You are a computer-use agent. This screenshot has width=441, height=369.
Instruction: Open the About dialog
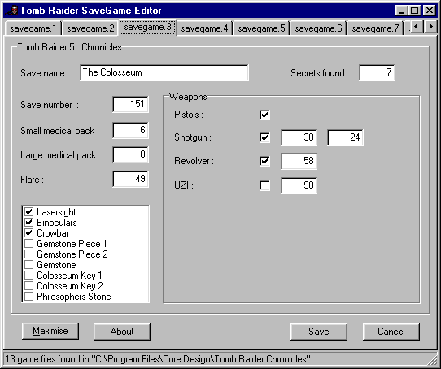pos(122,332)
